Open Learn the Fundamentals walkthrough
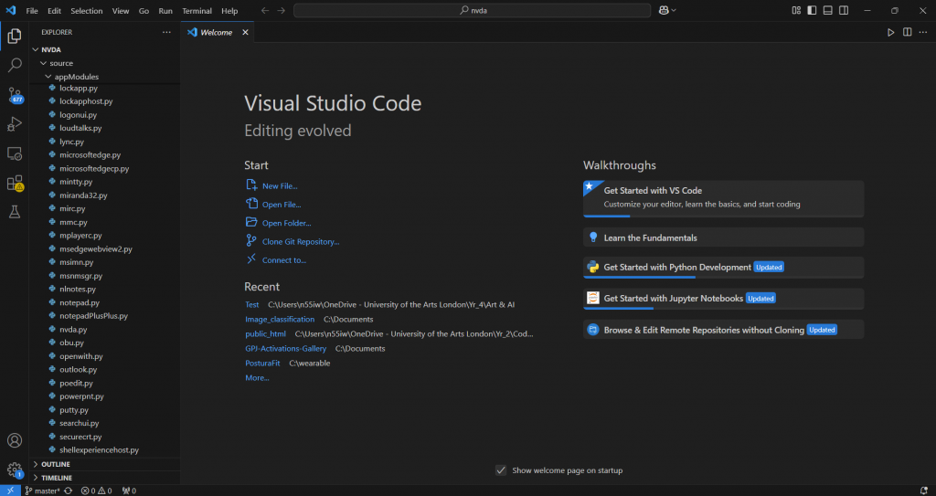This screenshot has height=496, width=936. point(723,237)
